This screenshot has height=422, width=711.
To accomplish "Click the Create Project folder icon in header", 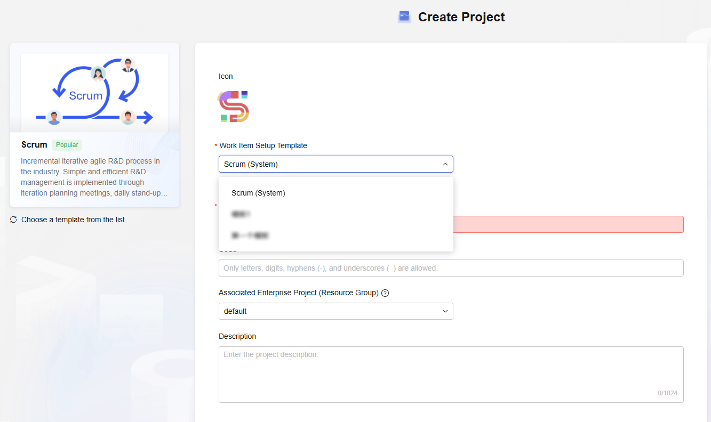I will coord(404,17).
